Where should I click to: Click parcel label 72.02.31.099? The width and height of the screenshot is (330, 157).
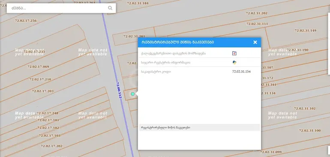pos(271,152)
